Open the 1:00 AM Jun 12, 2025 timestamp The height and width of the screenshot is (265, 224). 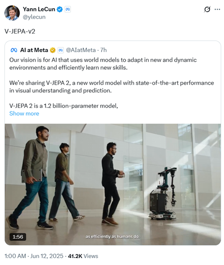pyautogui.click(x=34, y=256)
